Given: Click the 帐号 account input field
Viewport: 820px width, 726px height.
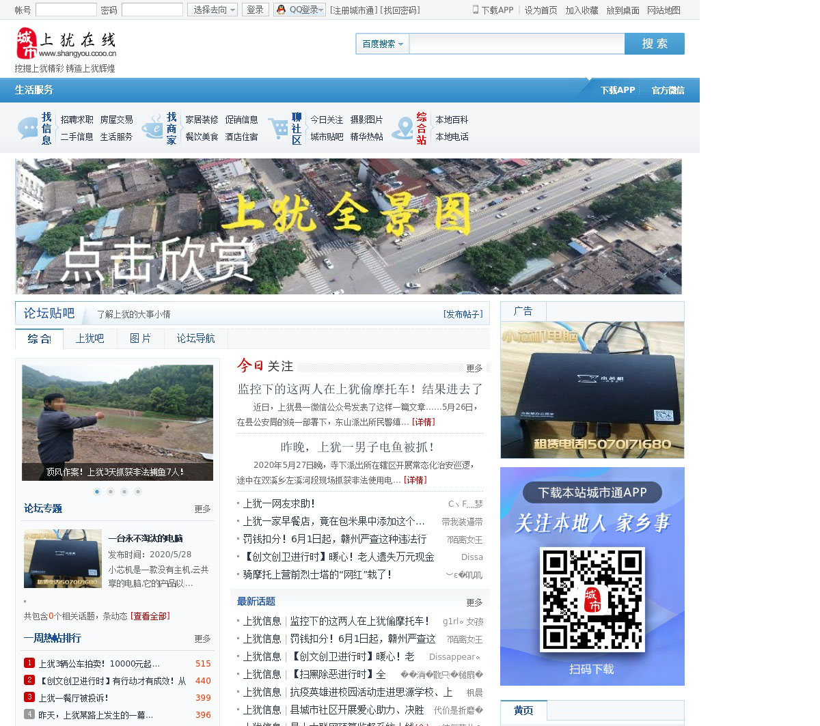Looking at the screenshot, I should click(x=66, y=10).
